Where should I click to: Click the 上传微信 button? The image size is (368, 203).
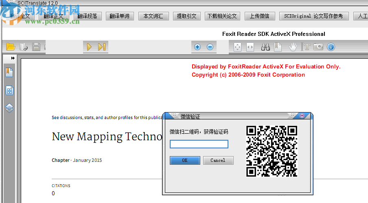(x=260, y=16)
